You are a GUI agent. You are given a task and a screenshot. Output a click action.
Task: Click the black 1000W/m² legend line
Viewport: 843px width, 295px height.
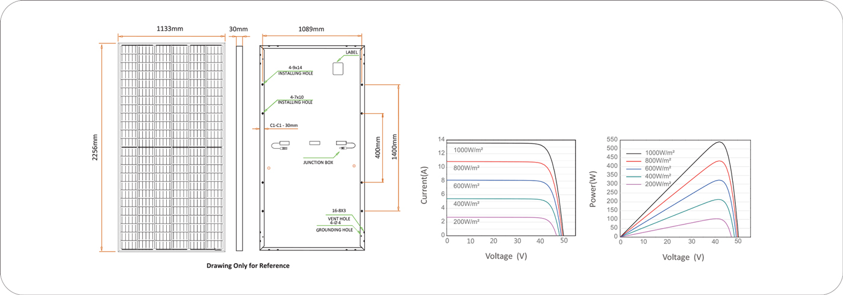pos(633,154)
